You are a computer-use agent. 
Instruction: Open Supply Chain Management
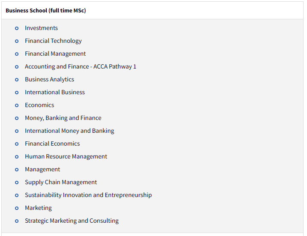(x=61, y=182)
